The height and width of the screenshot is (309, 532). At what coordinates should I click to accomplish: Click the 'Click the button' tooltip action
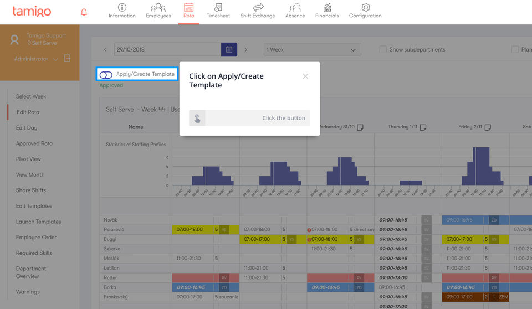pyautogui.click(x=250, y=118)
